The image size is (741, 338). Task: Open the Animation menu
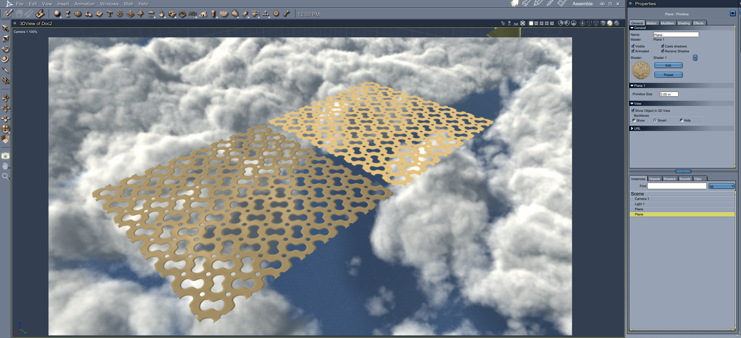(x=85, y=4)
